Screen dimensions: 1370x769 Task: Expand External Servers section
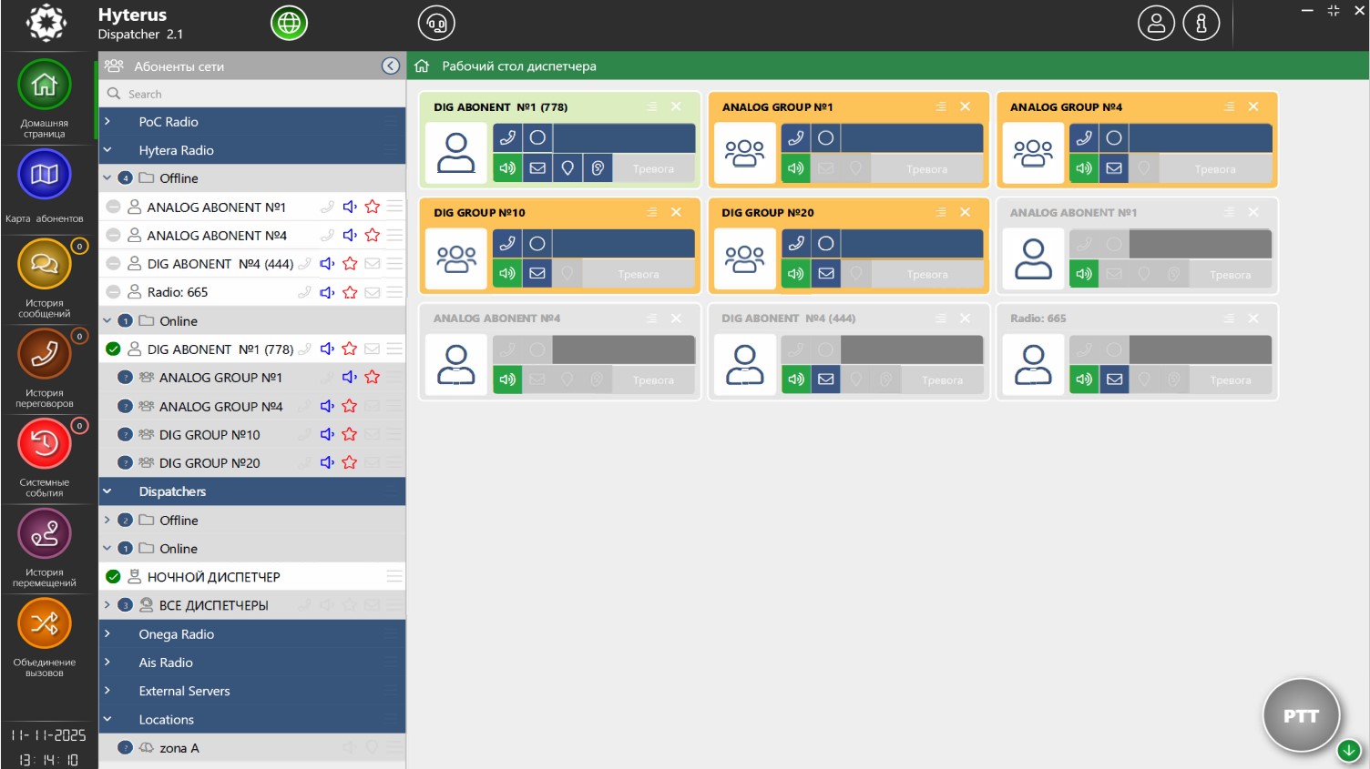tap(107, 691)
